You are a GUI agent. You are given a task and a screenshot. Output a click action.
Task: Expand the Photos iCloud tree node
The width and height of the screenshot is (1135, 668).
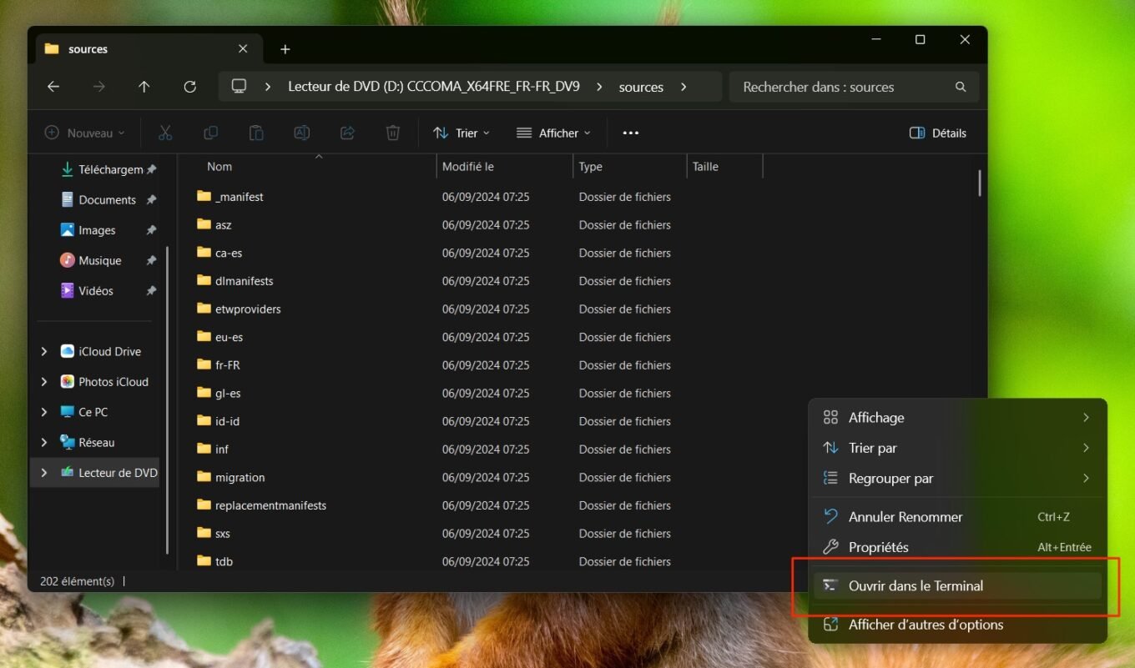pos(44,382)
